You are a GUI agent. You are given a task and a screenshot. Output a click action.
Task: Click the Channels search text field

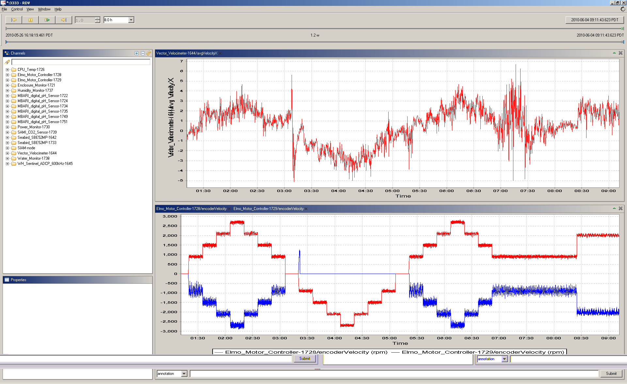click(x=81, y=62)
